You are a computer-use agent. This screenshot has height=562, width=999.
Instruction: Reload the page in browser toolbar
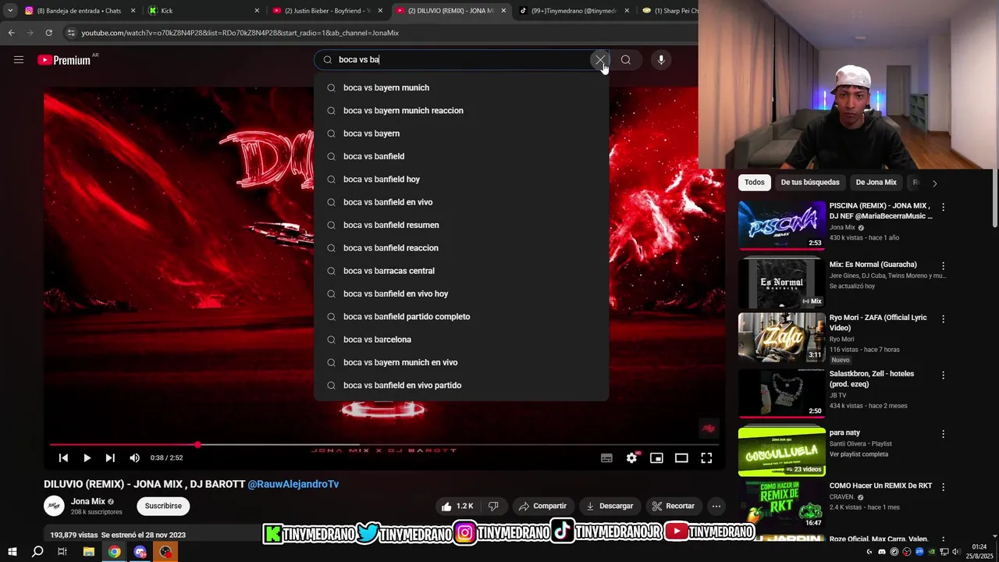point(48,33)
